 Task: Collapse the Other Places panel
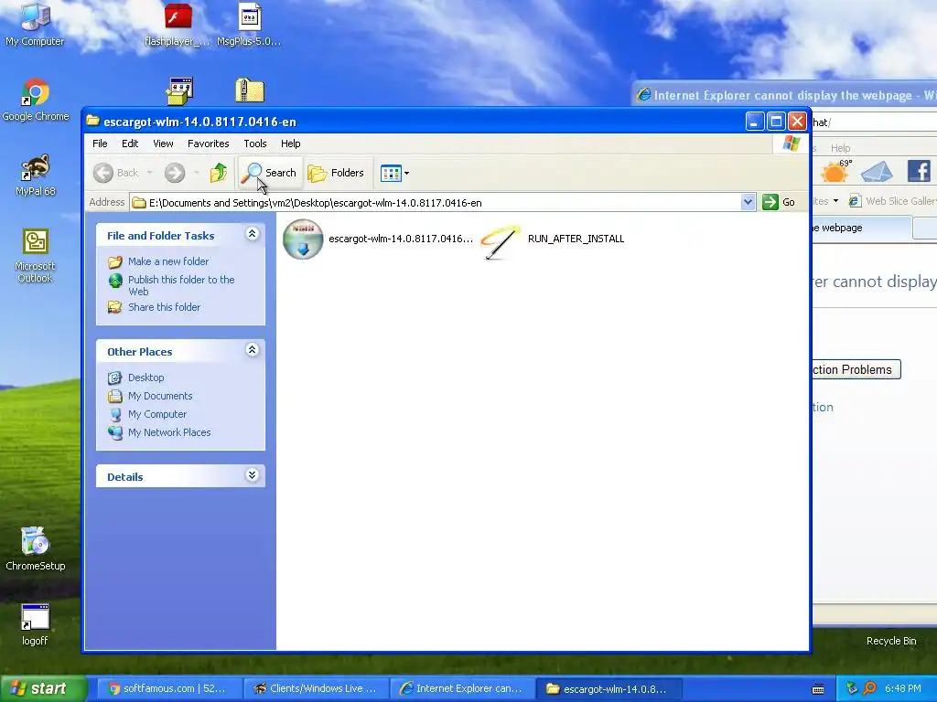tap(253, 350)
